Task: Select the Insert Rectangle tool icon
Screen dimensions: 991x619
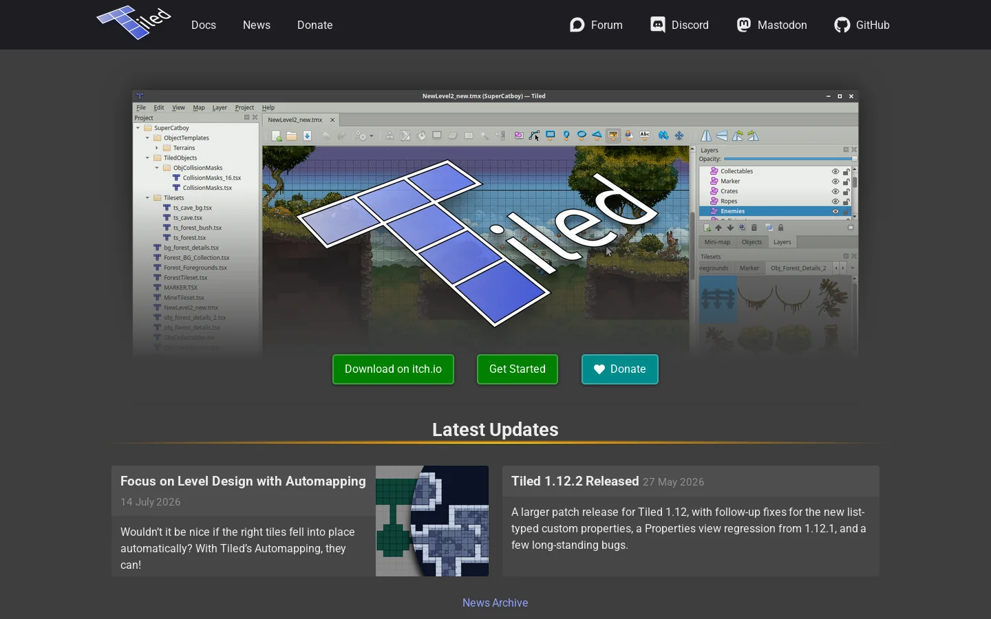Action: (x=551, y=135)
